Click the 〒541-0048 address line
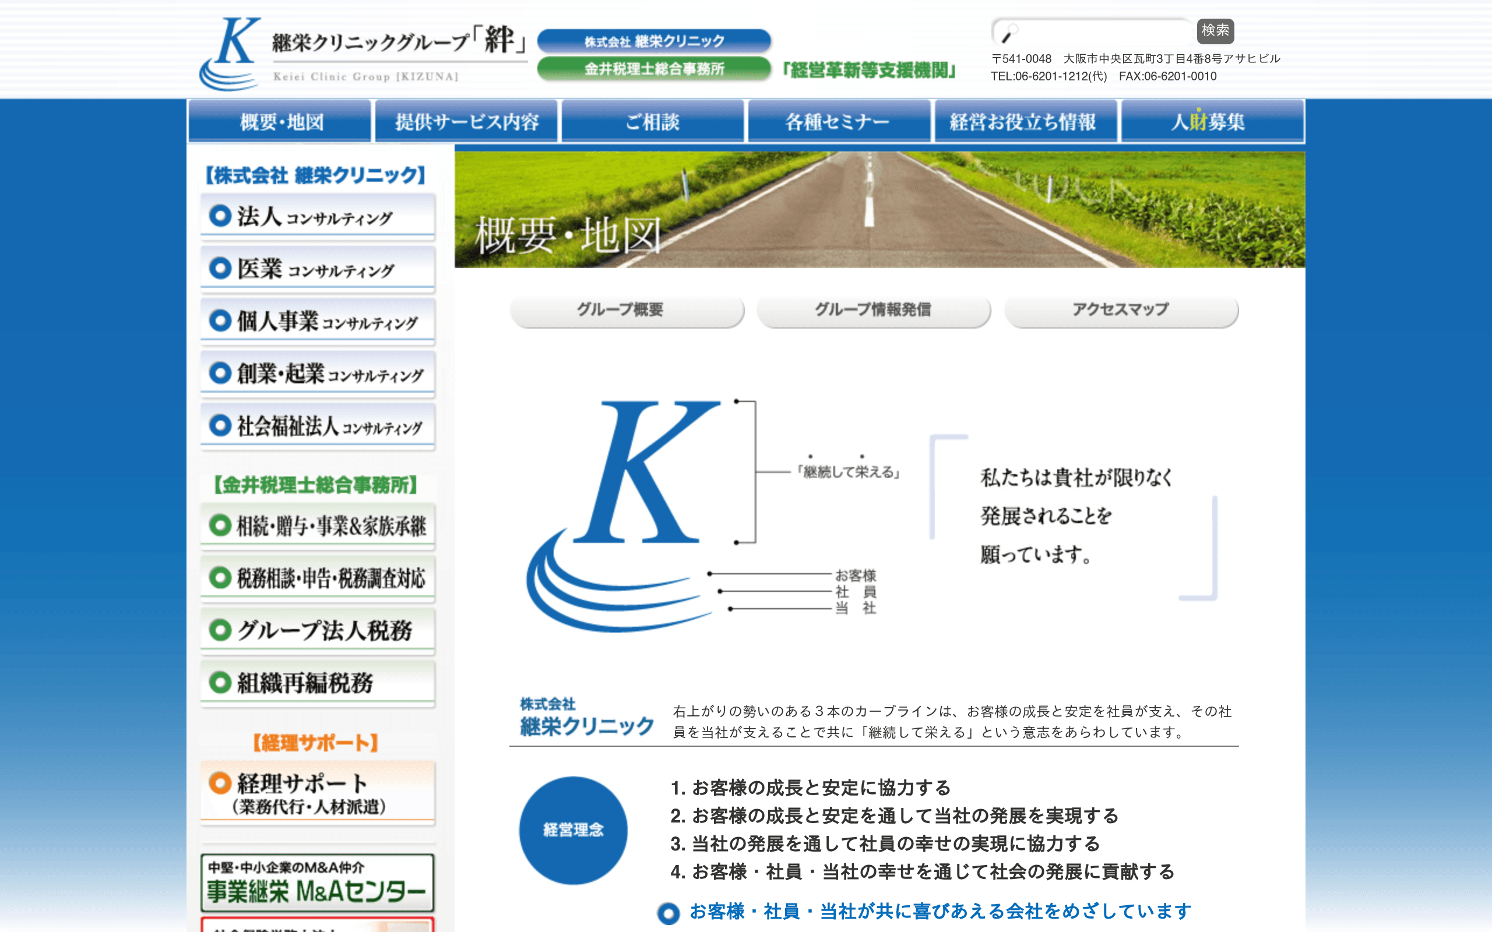The image size is (1492, 932). click(x=1136, y=59)
